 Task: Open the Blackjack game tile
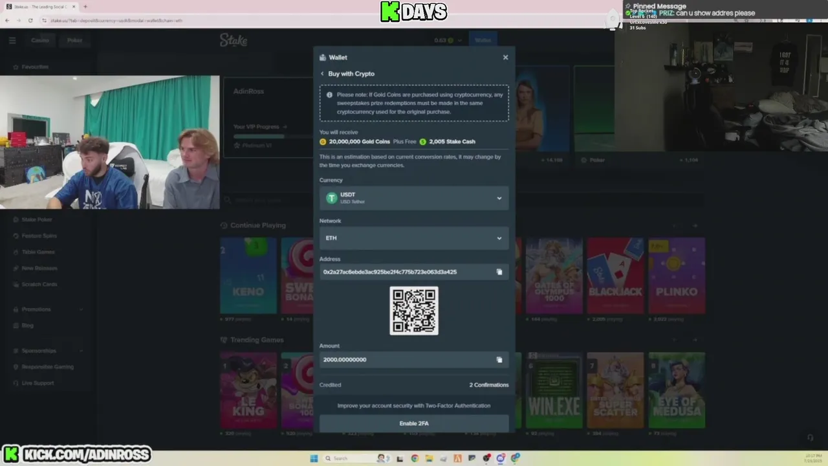pyautogui.click(x=615, y=276)
